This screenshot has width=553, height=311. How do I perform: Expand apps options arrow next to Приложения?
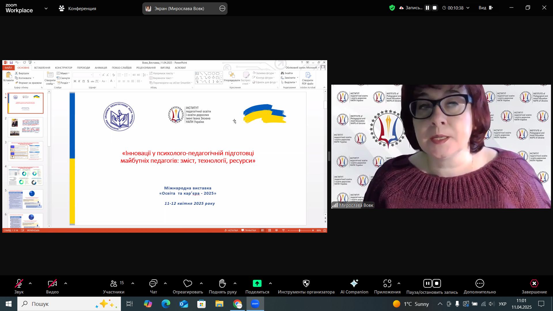point(399,284)
